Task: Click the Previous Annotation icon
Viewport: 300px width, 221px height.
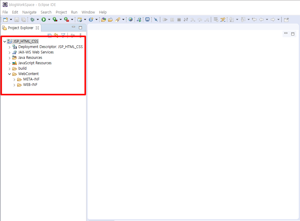Action: tap(243, 20)
